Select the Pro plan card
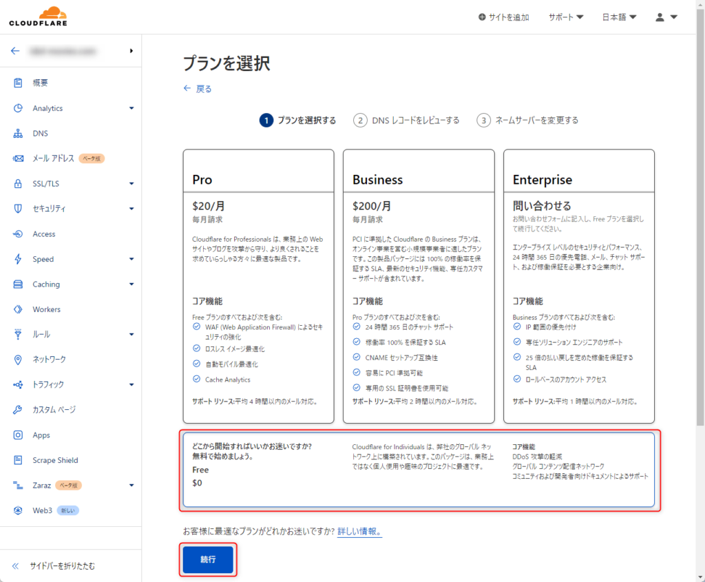The image size is (705, 582). pos(259,286)
